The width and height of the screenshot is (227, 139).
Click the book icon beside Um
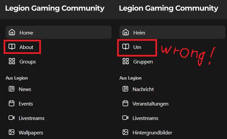126,47
